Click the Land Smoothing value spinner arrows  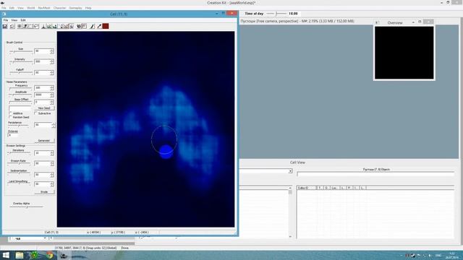click(x=52, y=184)
